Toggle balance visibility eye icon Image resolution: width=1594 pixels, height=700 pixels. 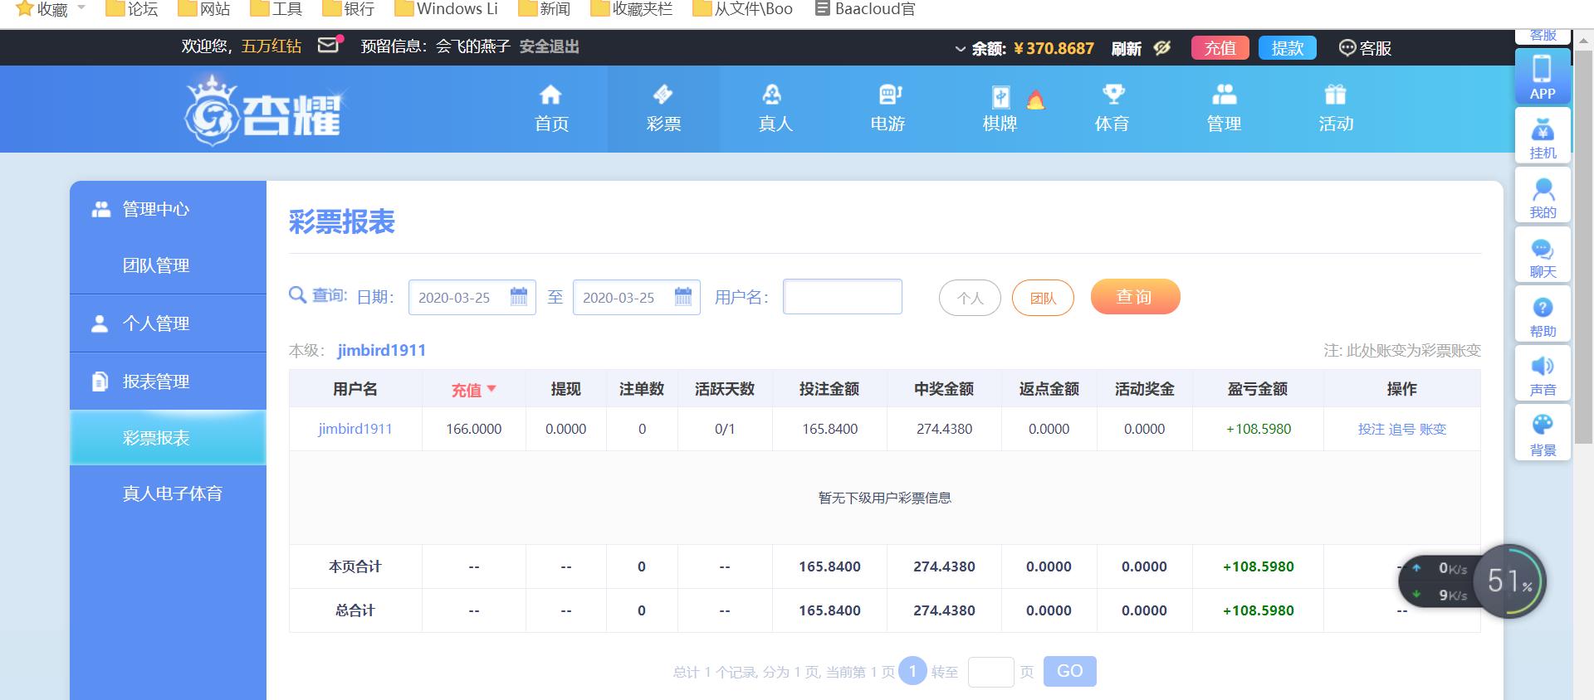pos(1162,48)
